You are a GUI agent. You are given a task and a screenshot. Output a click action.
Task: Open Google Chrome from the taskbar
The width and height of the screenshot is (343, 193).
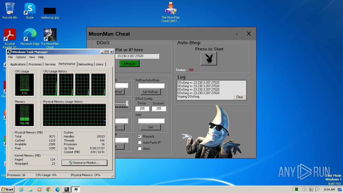(49, 190)
